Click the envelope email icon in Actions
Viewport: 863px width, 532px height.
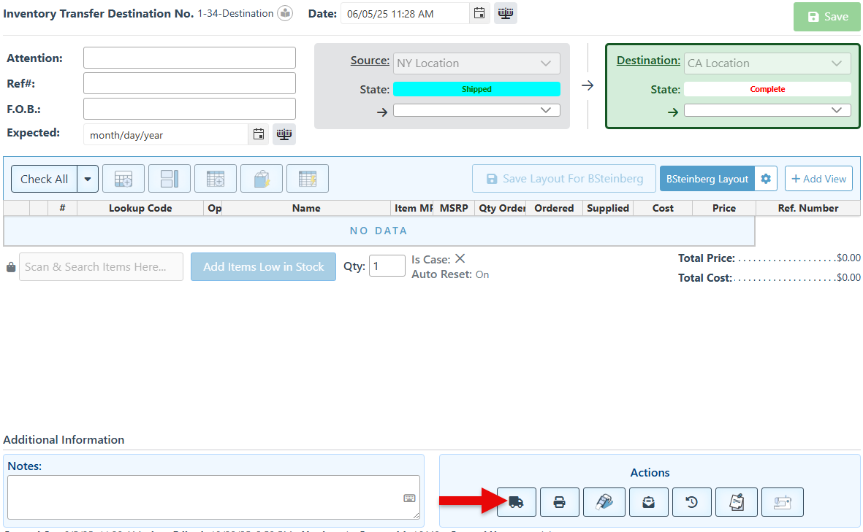pos(648,502)
